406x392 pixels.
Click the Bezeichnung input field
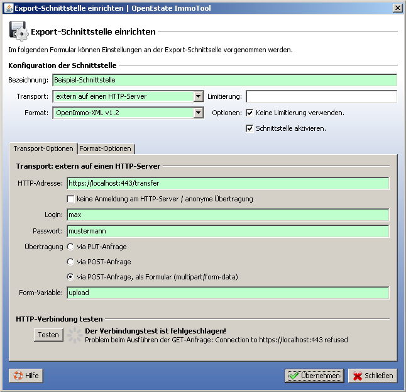[225, 80]
